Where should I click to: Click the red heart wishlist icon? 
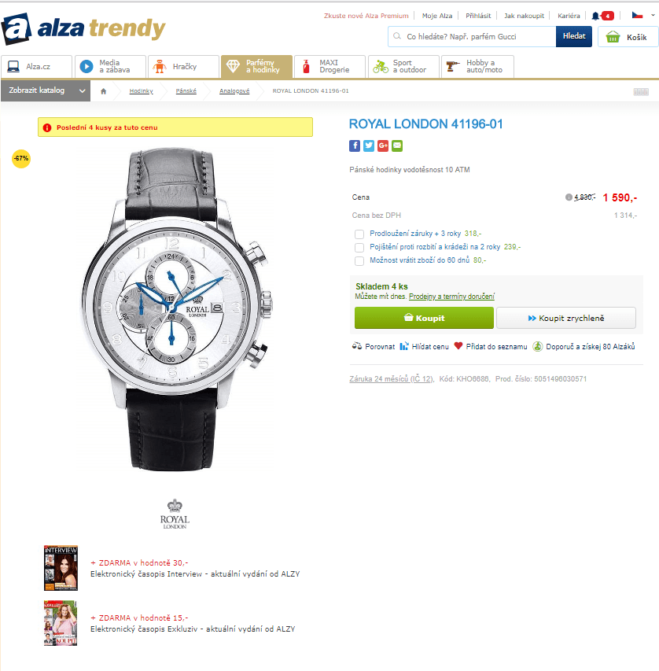point(458,346)
